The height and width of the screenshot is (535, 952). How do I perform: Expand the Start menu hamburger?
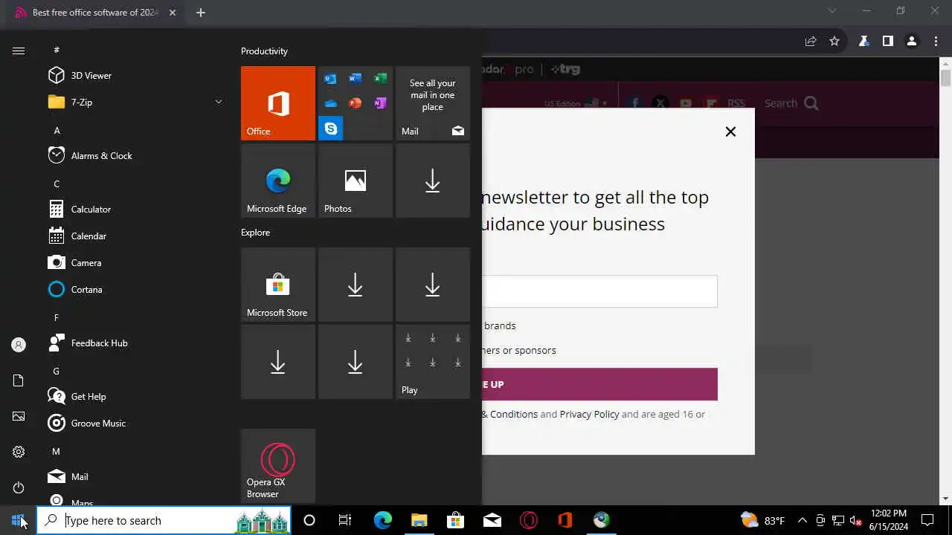(19, 51)
